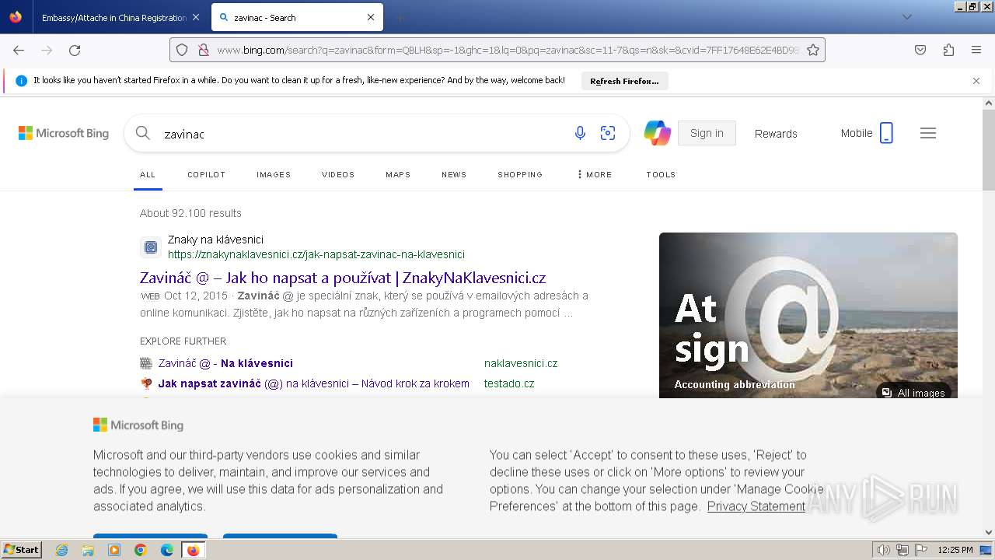Open the Bing hamburger settings menu
995x560 pixels.
pos(928,133)
